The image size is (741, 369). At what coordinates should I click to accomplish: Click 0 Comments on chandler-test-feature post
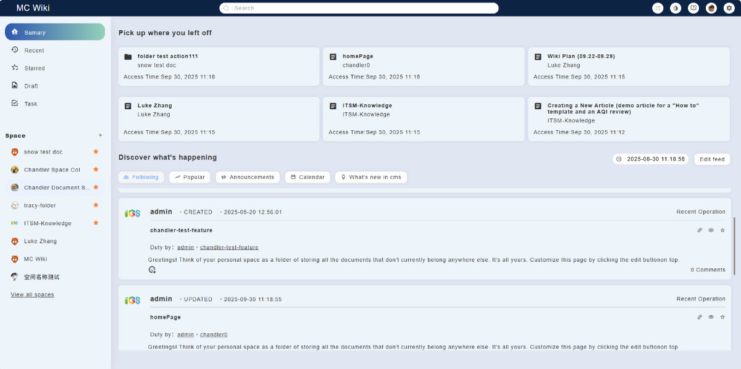click(x=708, y=270)
